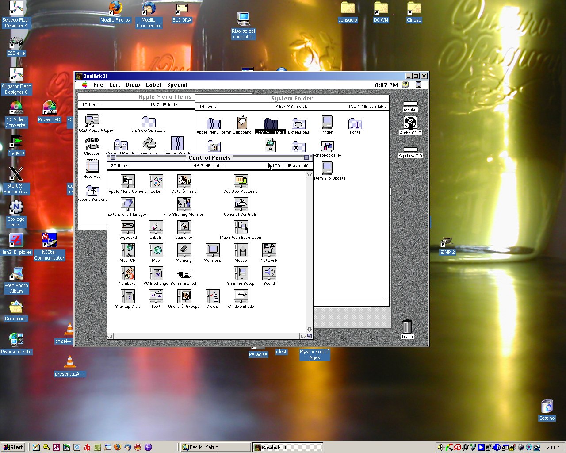The width and height of the screenshot is (566, 453).
Task: Select the Audio CD 3 disc icon
Action: pyautogui.click(x=410, y=123)
